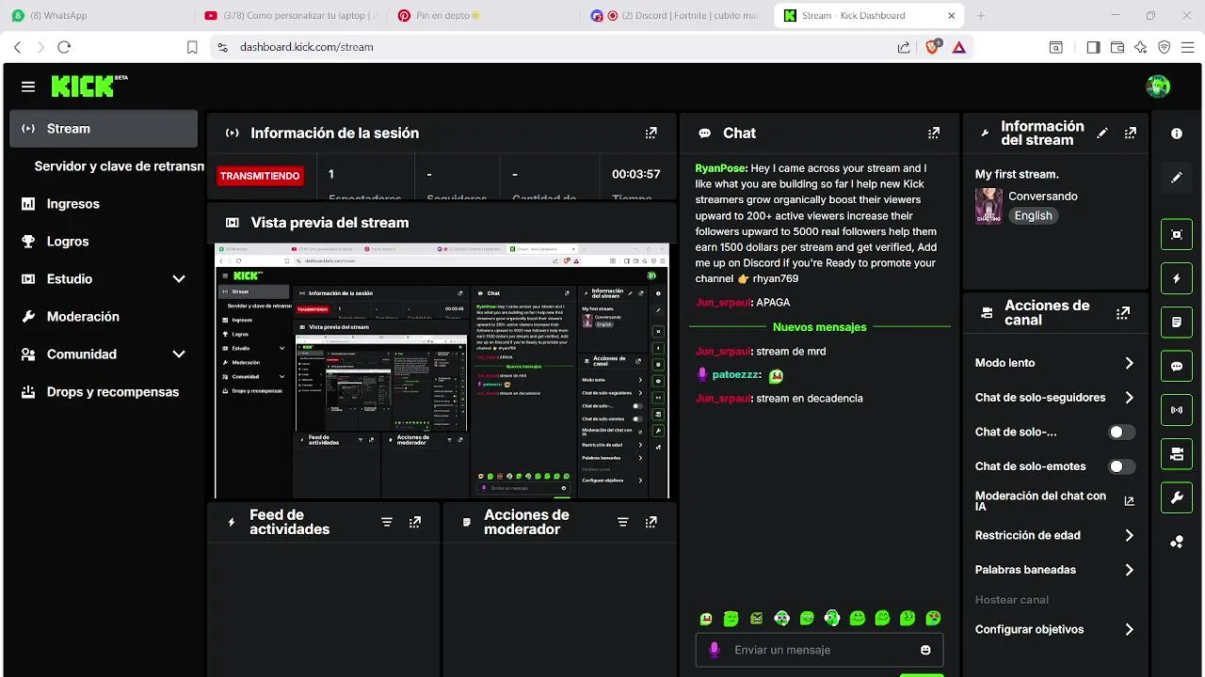The width and height of the screenshot is (1205, 677).
Task: Click the purple microphone icon in chat input
Action: click(x=715, y=650)
